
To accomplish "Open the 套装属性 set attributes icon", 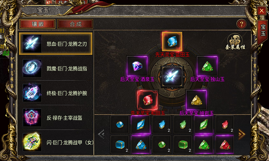I will tap(235, 42).
